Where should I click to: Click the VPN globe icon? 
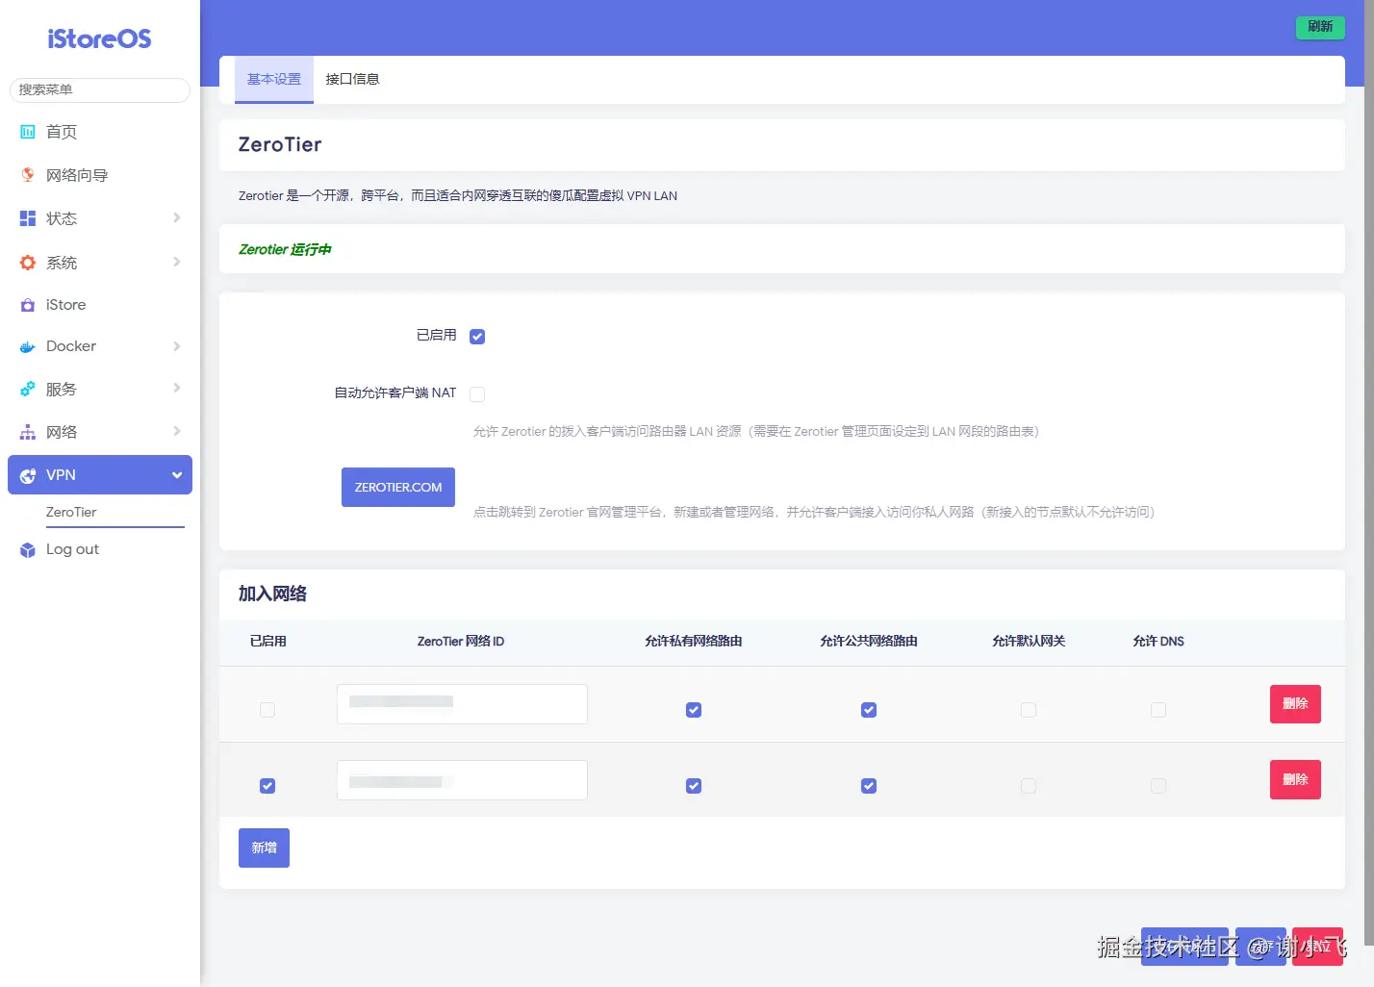pos(28,475)
